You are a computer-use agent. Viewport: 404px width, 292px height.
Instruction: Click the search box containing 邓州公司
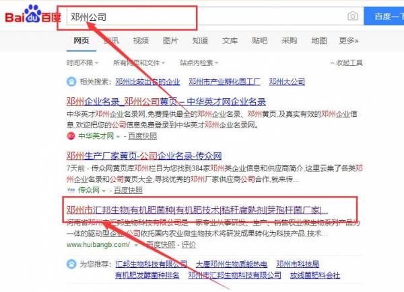click(x=202, y=16)
